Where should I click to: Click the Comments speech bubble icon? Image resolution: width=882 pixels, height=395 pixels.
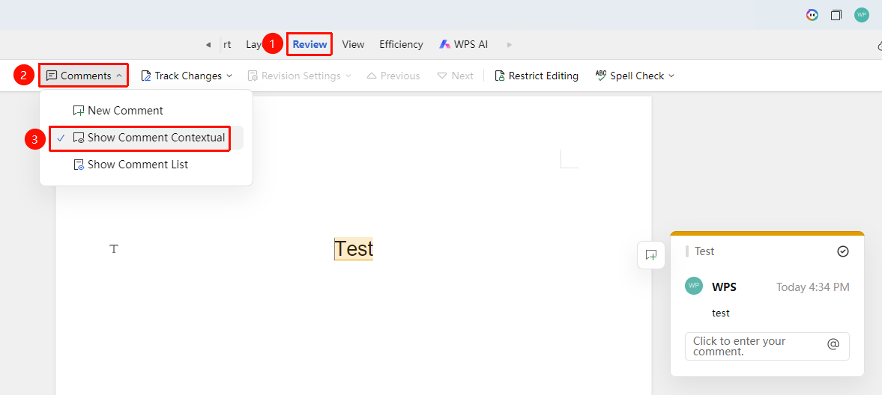(x=52, y=76)
